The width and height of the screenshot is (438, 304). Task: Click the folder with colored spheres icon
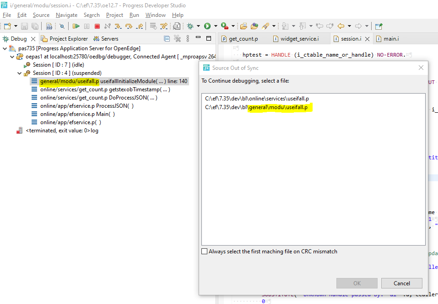pyautogui.click(x=254, y=26)
